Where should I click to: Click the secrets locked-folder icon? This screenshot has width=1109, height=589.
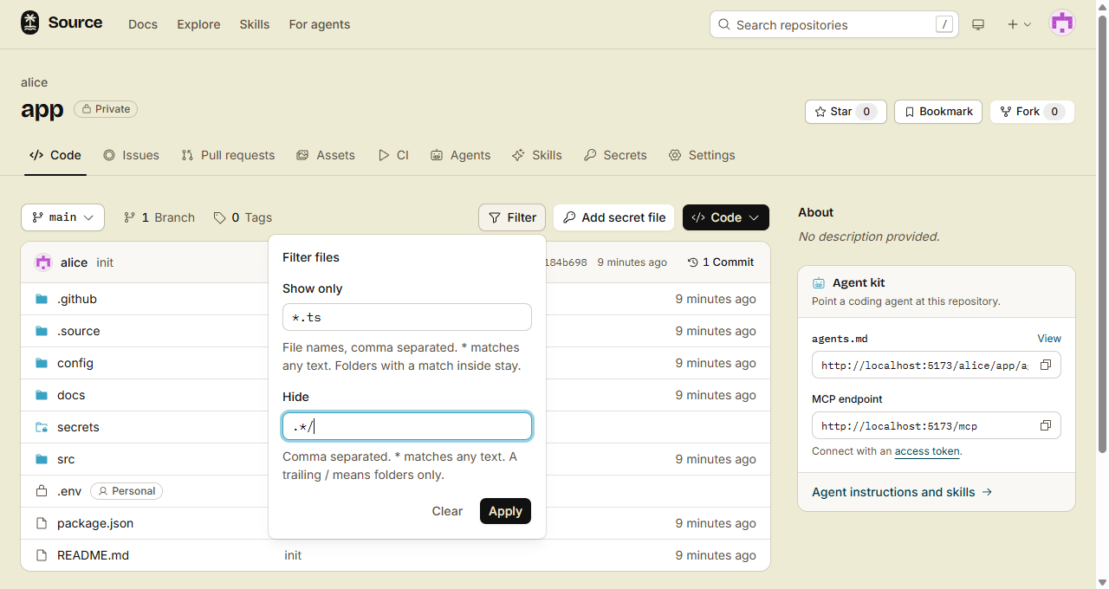[41, 427]
